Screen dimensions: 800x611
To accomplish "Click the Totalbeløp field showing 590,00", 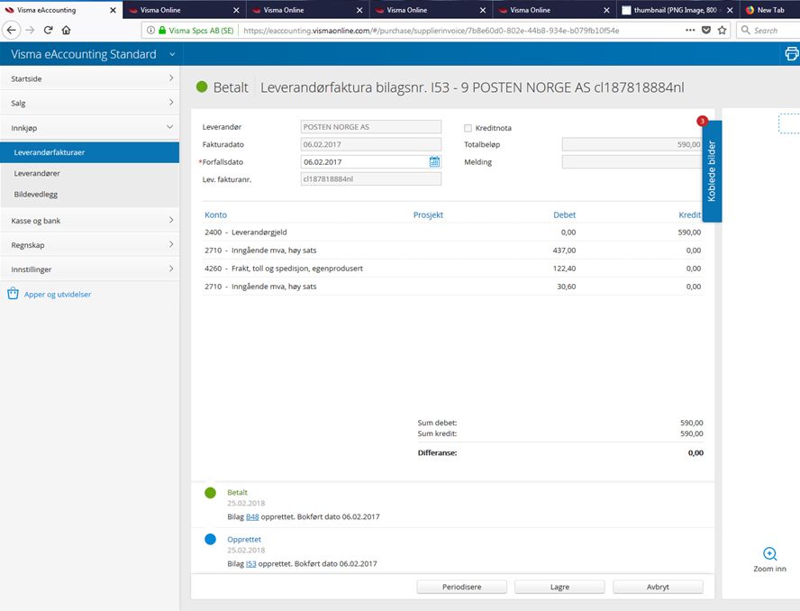I will pos(632,144).
